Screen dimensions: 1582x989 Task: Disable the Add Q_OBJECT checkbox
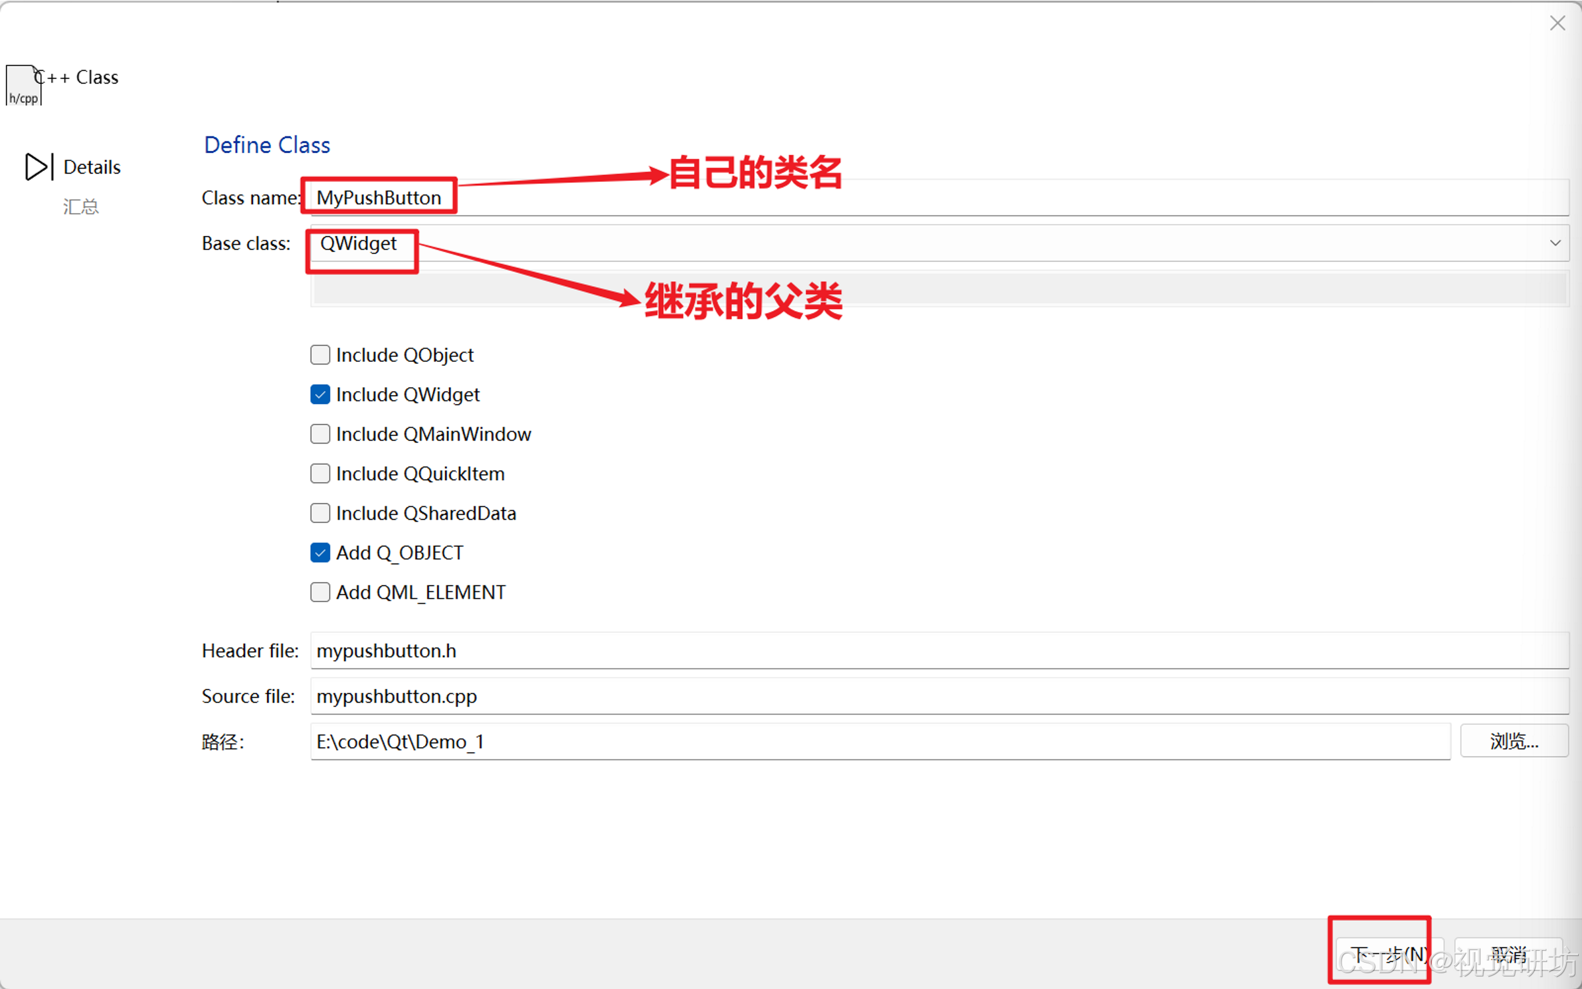pyautogui.click(x=320, y=553)
